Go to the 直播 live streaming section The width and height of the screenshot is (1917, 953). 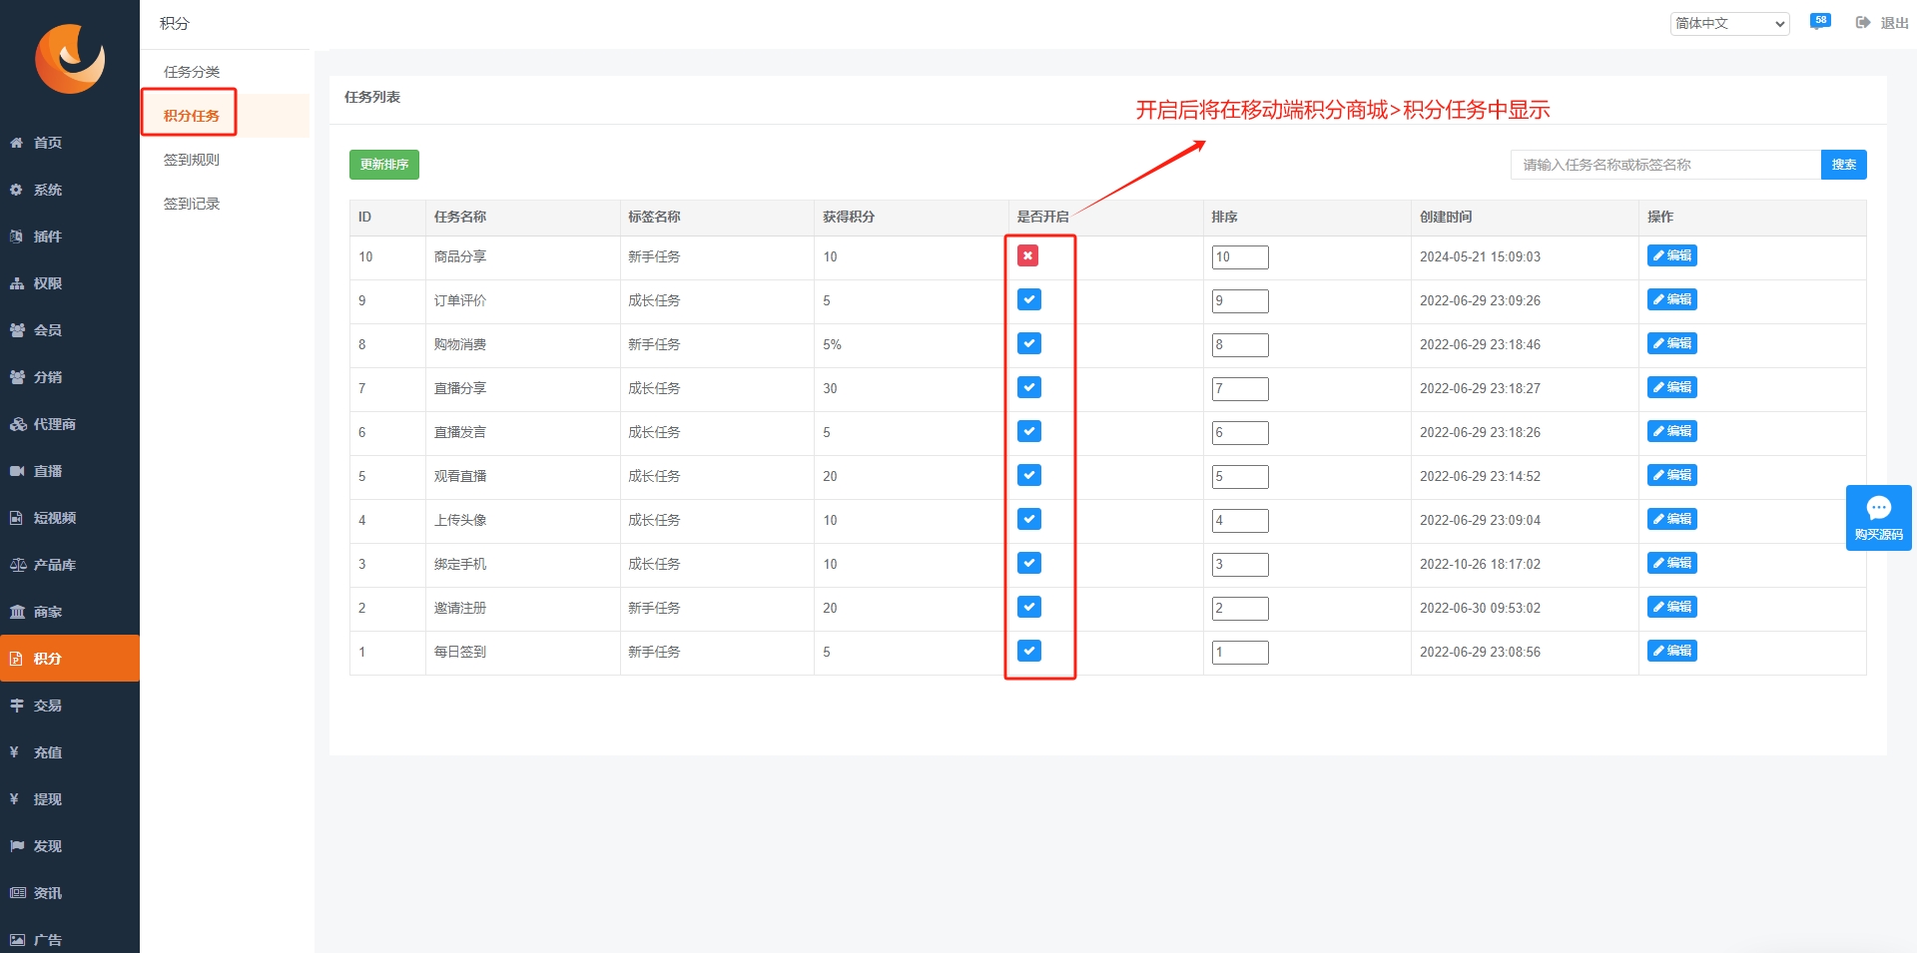coord(70,471)
